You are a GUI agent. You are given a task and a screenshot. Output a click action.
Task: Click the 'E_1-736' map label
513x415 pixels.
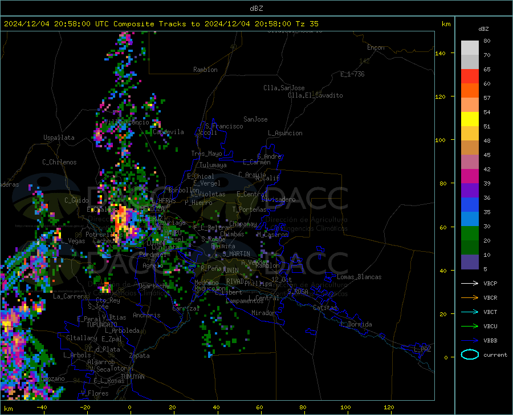point(352,74)
